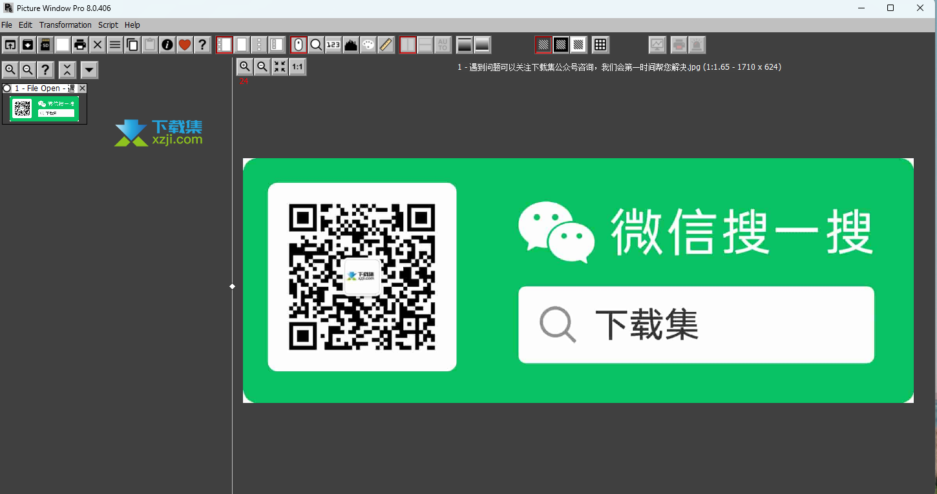Screen dimensions: 937x494
Task: Zoom out the image browser thumbnails
Action: pyautogui.click(x=28, y=70)
